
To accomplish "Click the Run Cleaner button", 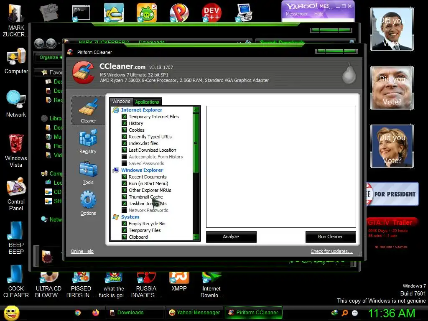I will coord(330,237).
